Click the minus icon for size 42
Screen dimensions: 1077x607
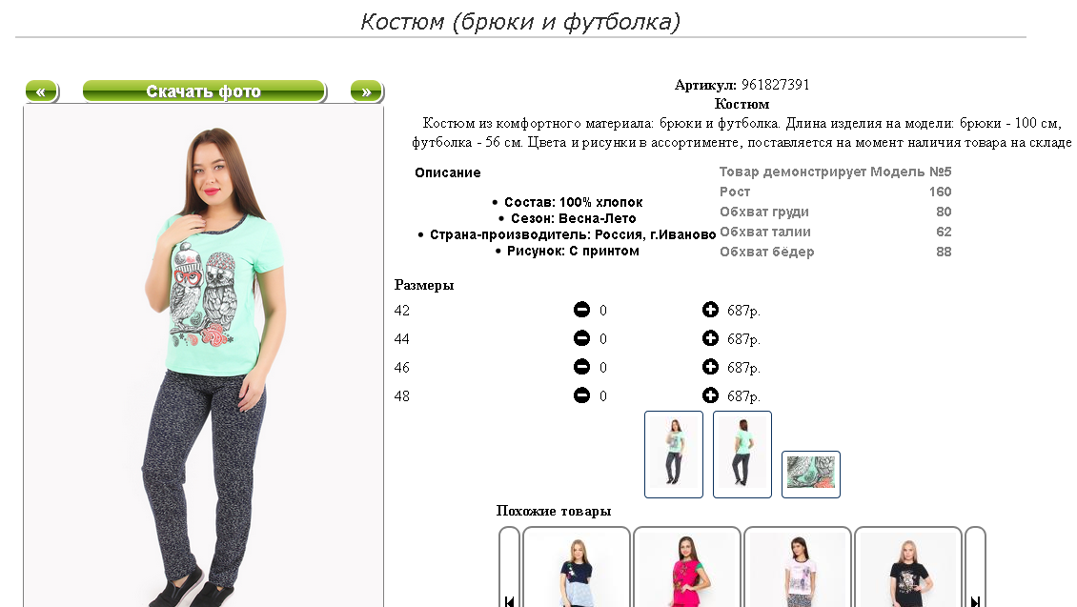[581, 310]
